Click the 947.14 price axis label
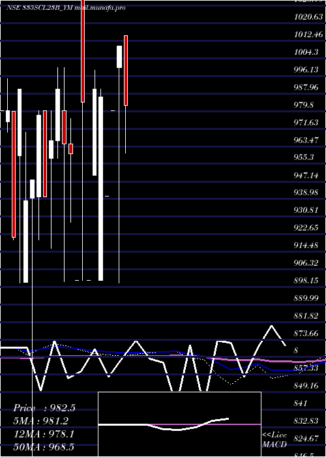The image size is (326, 457). click(x=306, y=176)
